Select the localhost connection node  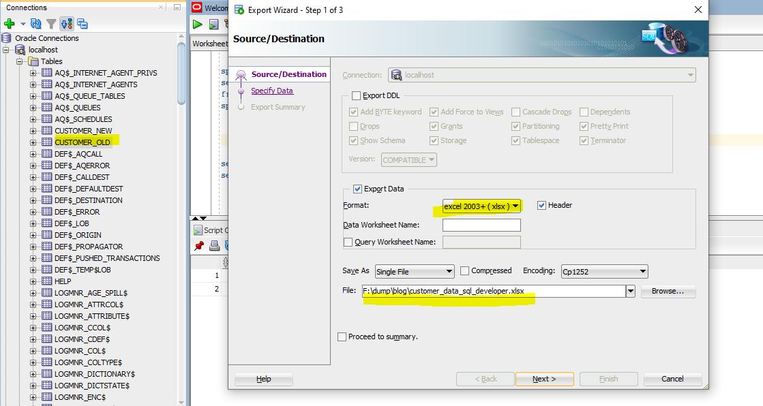coord(43,50)
